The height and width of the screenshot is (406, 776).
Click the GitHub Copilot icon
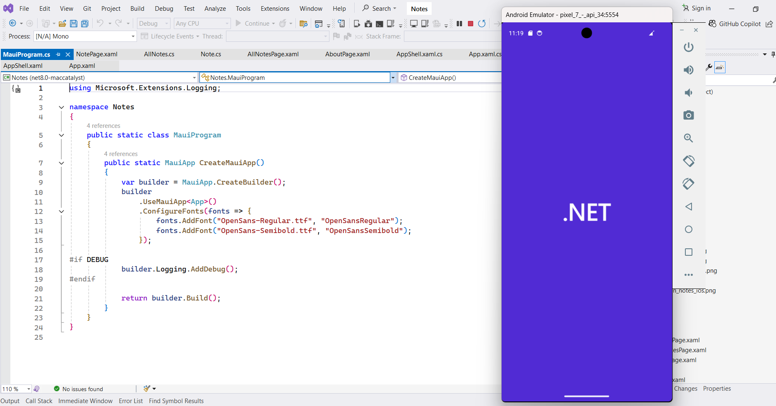click(713, 24)
